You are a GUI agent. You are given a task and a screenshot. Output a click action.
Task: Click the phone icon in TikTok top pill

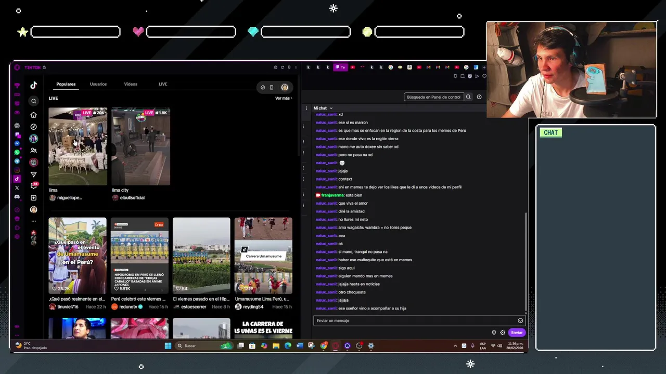click(271, 87)
